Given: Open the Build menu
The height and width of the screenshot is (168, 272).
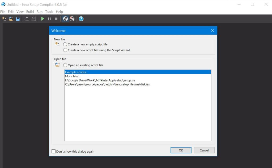Looking at the screenshot, I should point(30,12).
